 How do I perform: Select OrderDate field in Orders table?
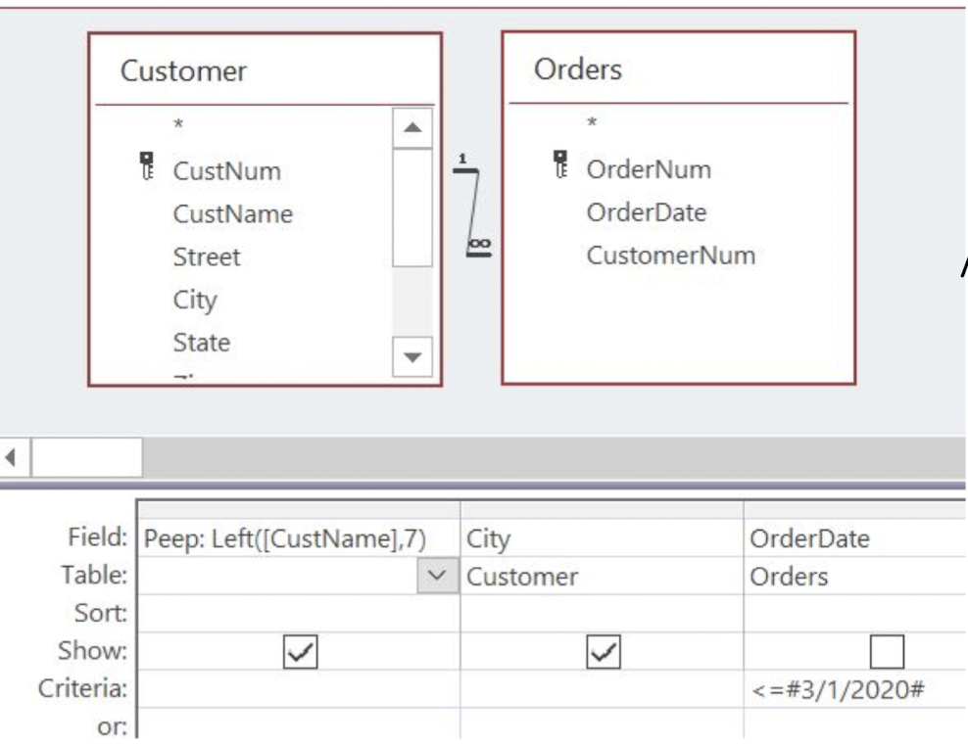coord(647,212)
